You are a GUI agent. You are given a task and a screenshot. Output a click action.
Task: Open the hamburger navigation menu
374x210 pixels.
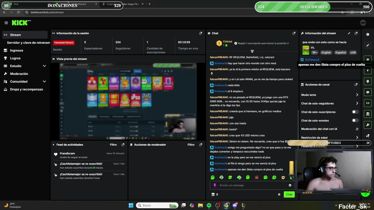[6, 23]
